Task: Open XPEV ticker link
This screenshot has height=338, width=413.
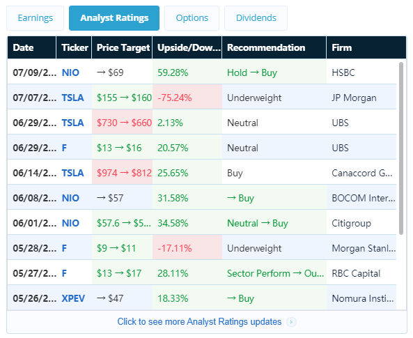Action: pos(73,298)
